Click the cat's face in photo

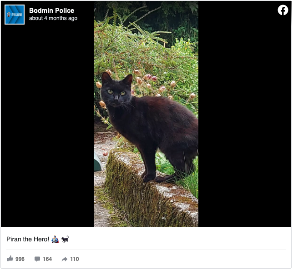pyautogui.click(x=116, y=93)
